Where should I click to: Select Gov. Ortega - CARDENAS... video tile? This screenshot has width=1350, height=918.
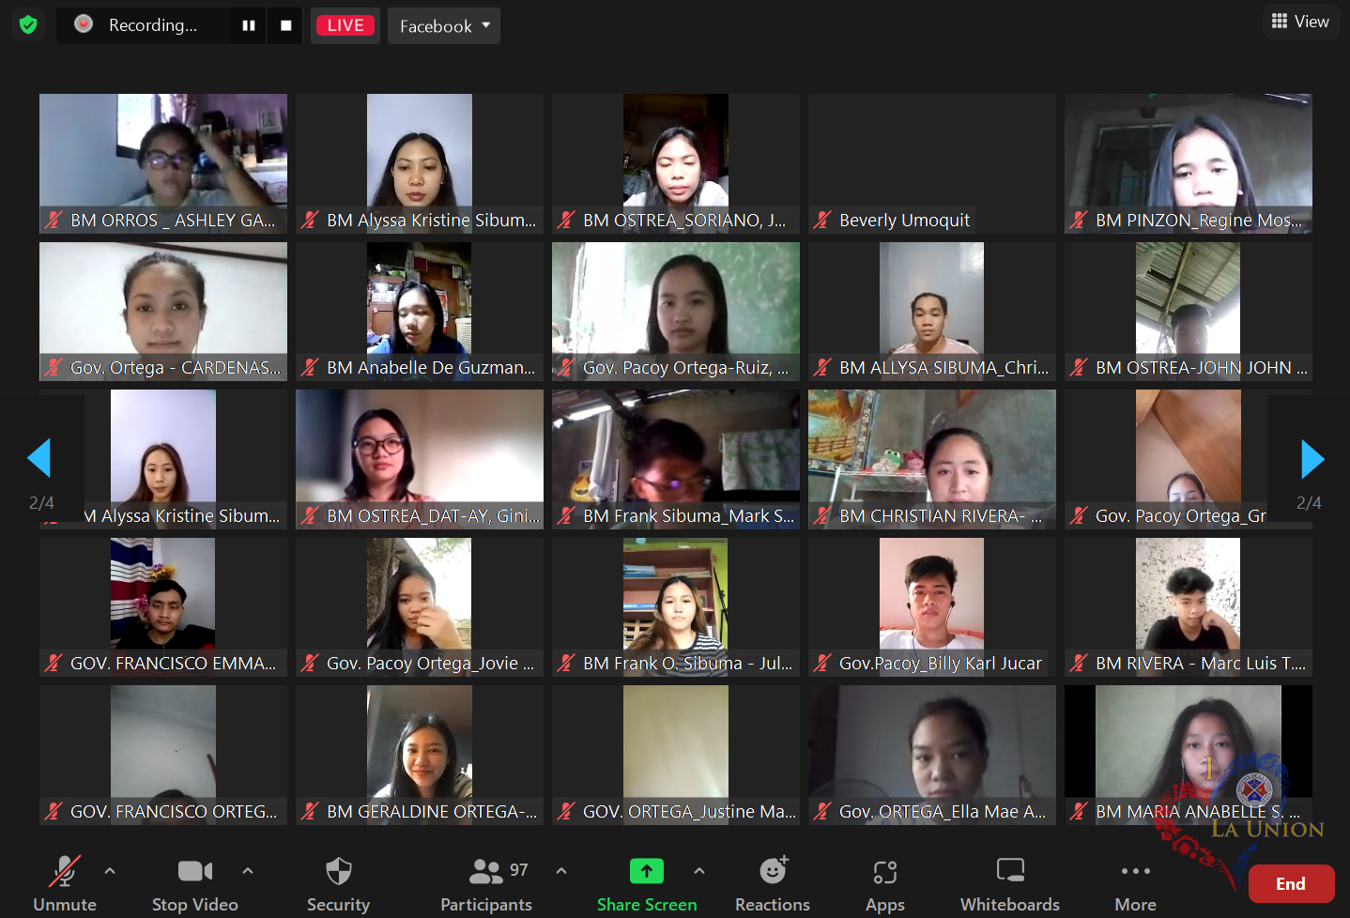tap(163, 312)
